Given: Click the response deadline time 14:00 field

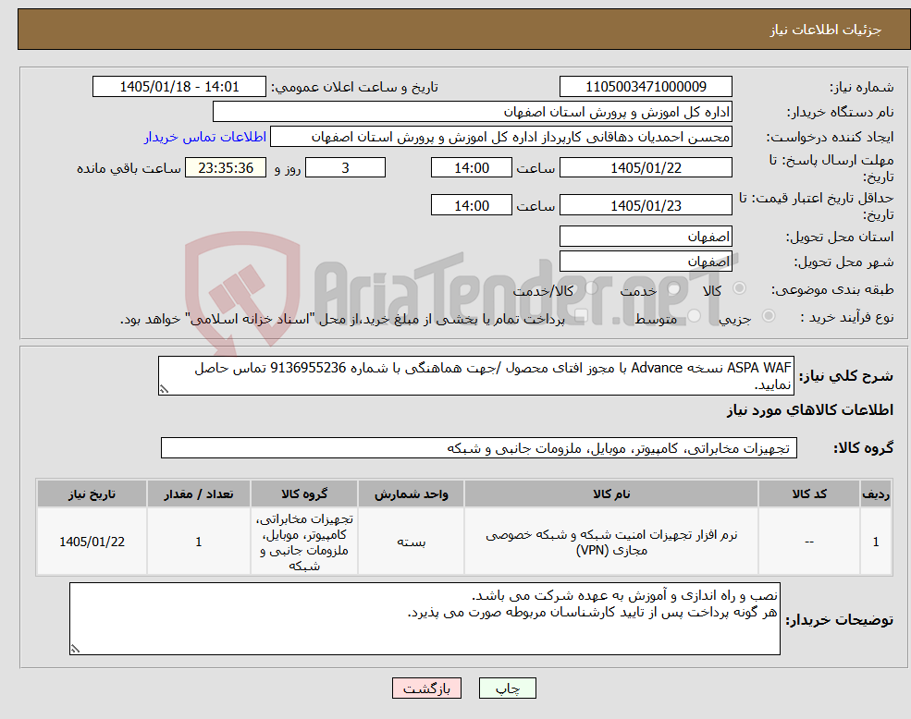Looking at the screenshot, I should tap(471, 168).
